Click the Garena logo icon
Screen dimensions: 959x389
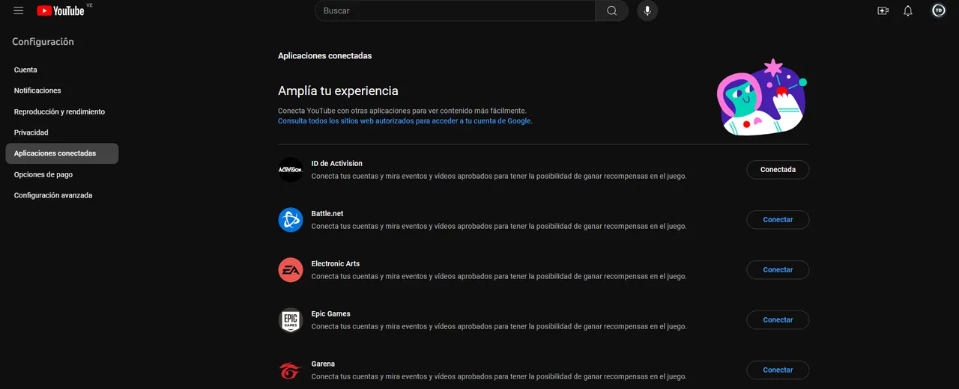click(x=291, y=370)
